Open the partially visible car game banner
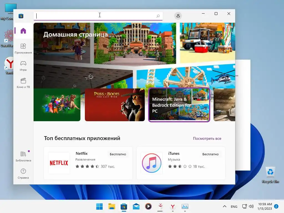284x213 pixels. 224,105
